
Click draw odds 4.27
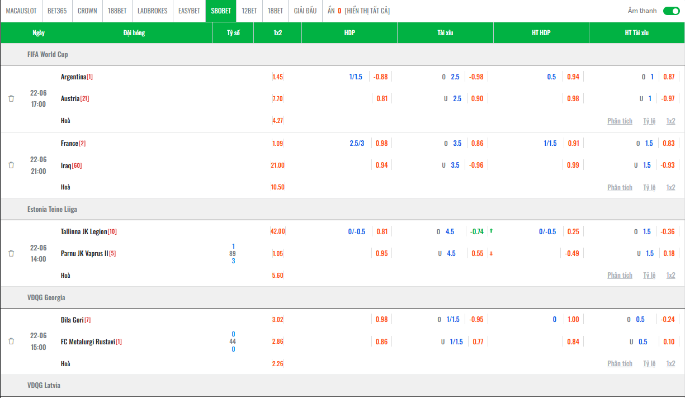[x=277, y=120]
